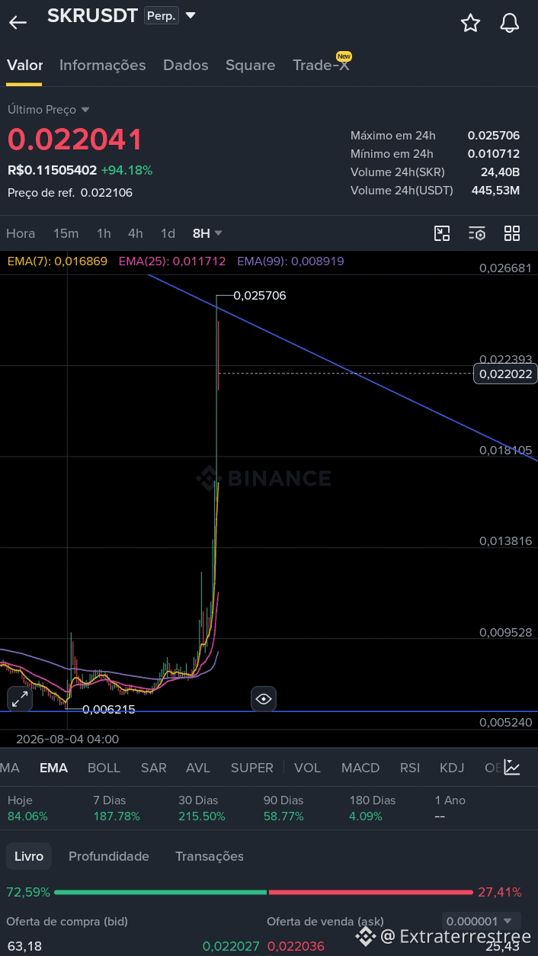Tap the 0,025706 high price marker

click(x=260, y=295)
